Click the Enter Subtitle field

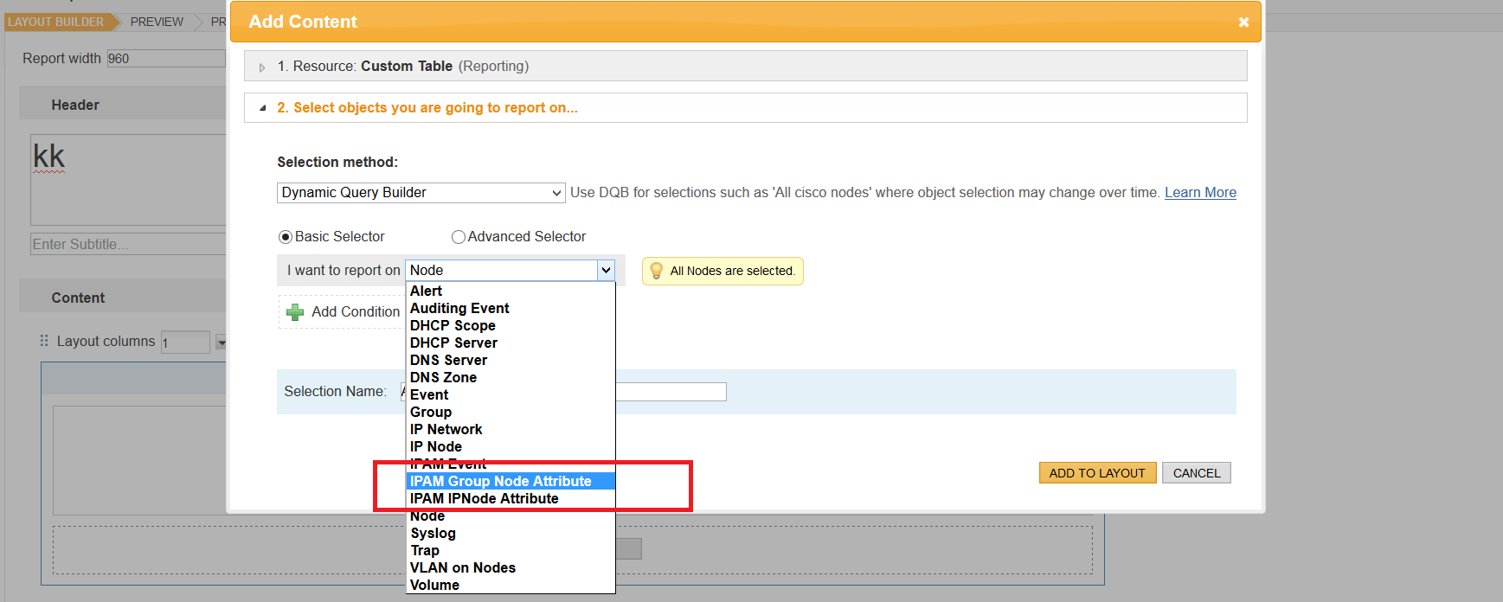pyautogui.click(x=128, y=244)
